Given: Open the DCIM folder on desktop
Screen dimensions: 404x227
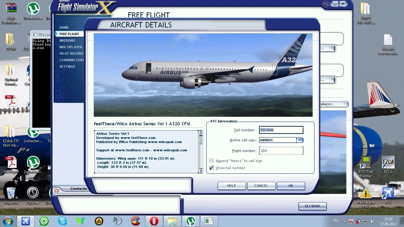Looking at the screenshot, I should tap(11, 42).
